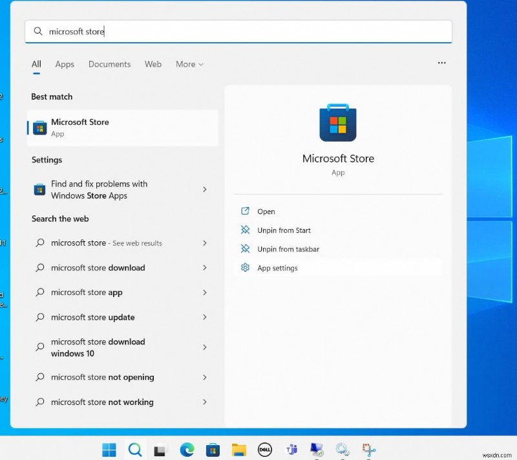Image resolution: width=517 pixels, height=460 pixels.
Task: Click the Open arrow icon beside Open
Action: click(x=246, y=211)
